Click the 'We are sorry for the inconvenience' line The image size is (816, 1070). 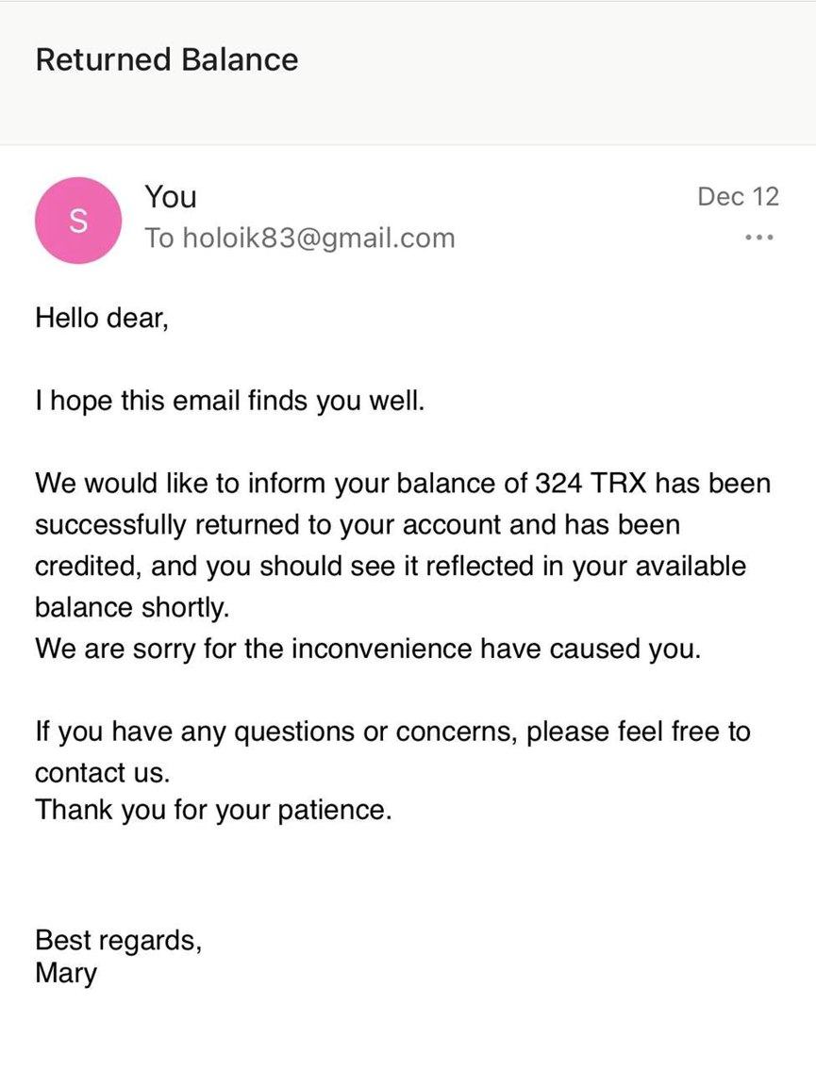click(x=368, y=650)
